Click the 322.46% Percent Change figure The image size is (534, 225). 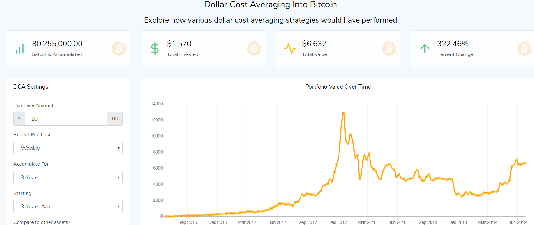(453, 44)
